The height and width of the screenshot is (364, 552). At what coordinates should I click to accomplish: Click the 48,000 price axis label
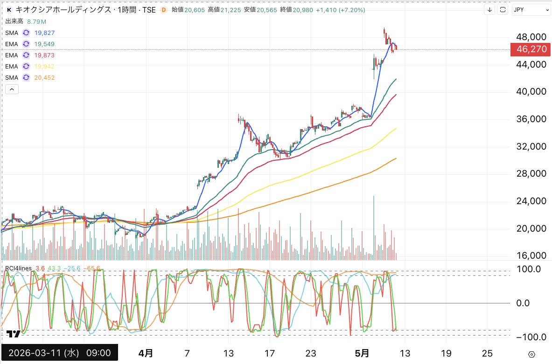(x=531, y=37)
